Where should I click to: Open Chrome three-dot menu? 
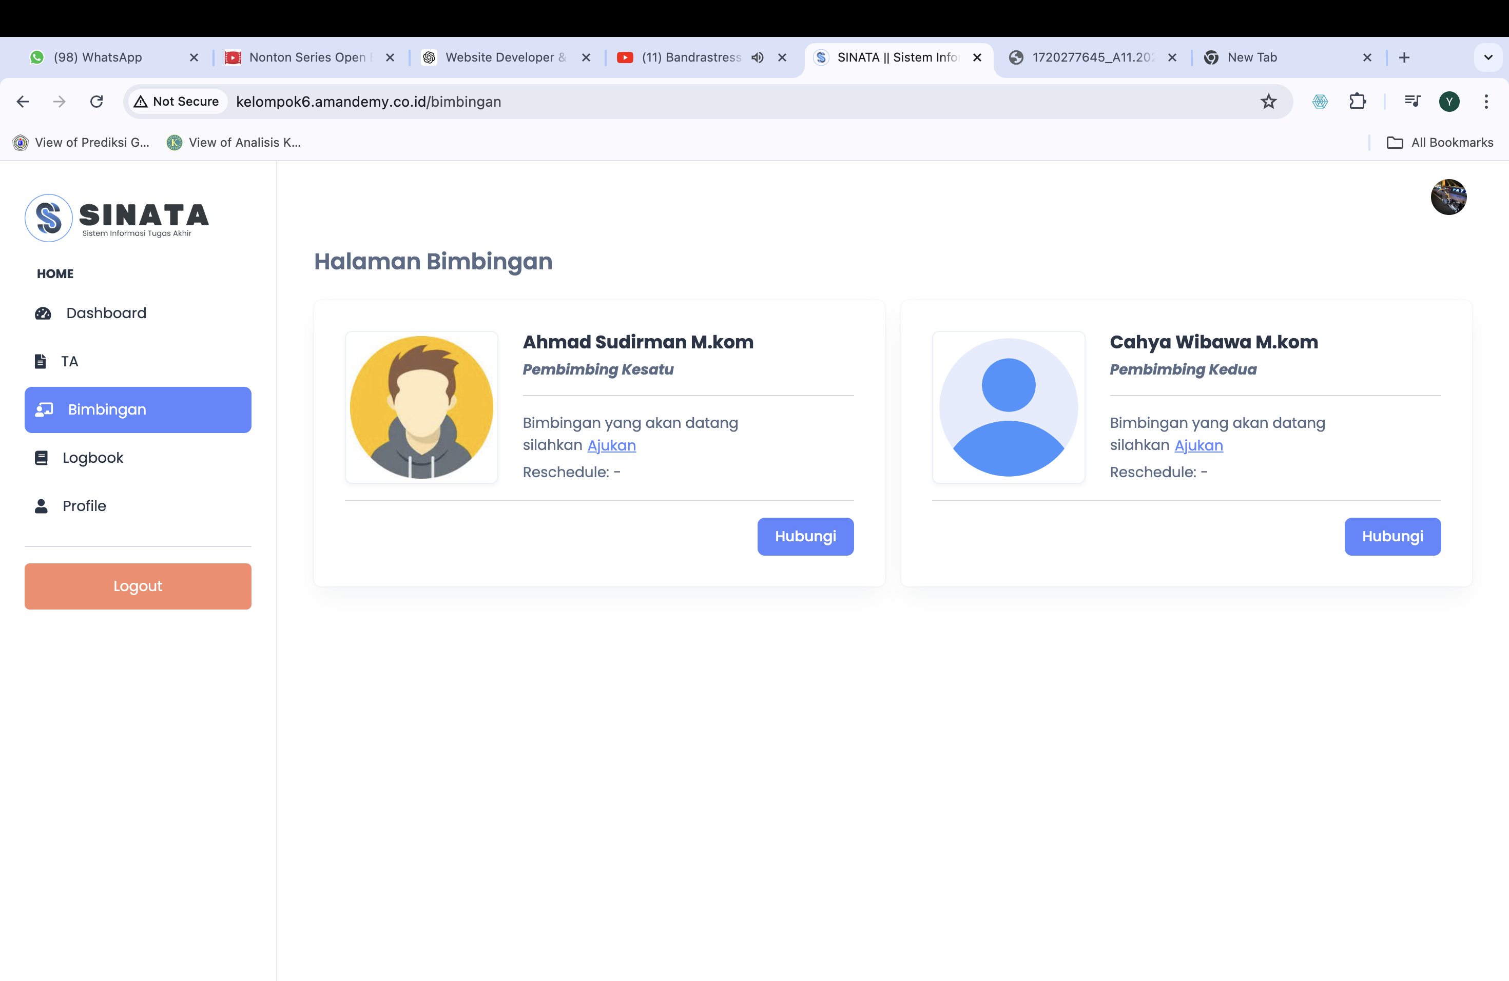pos(1485,102)
